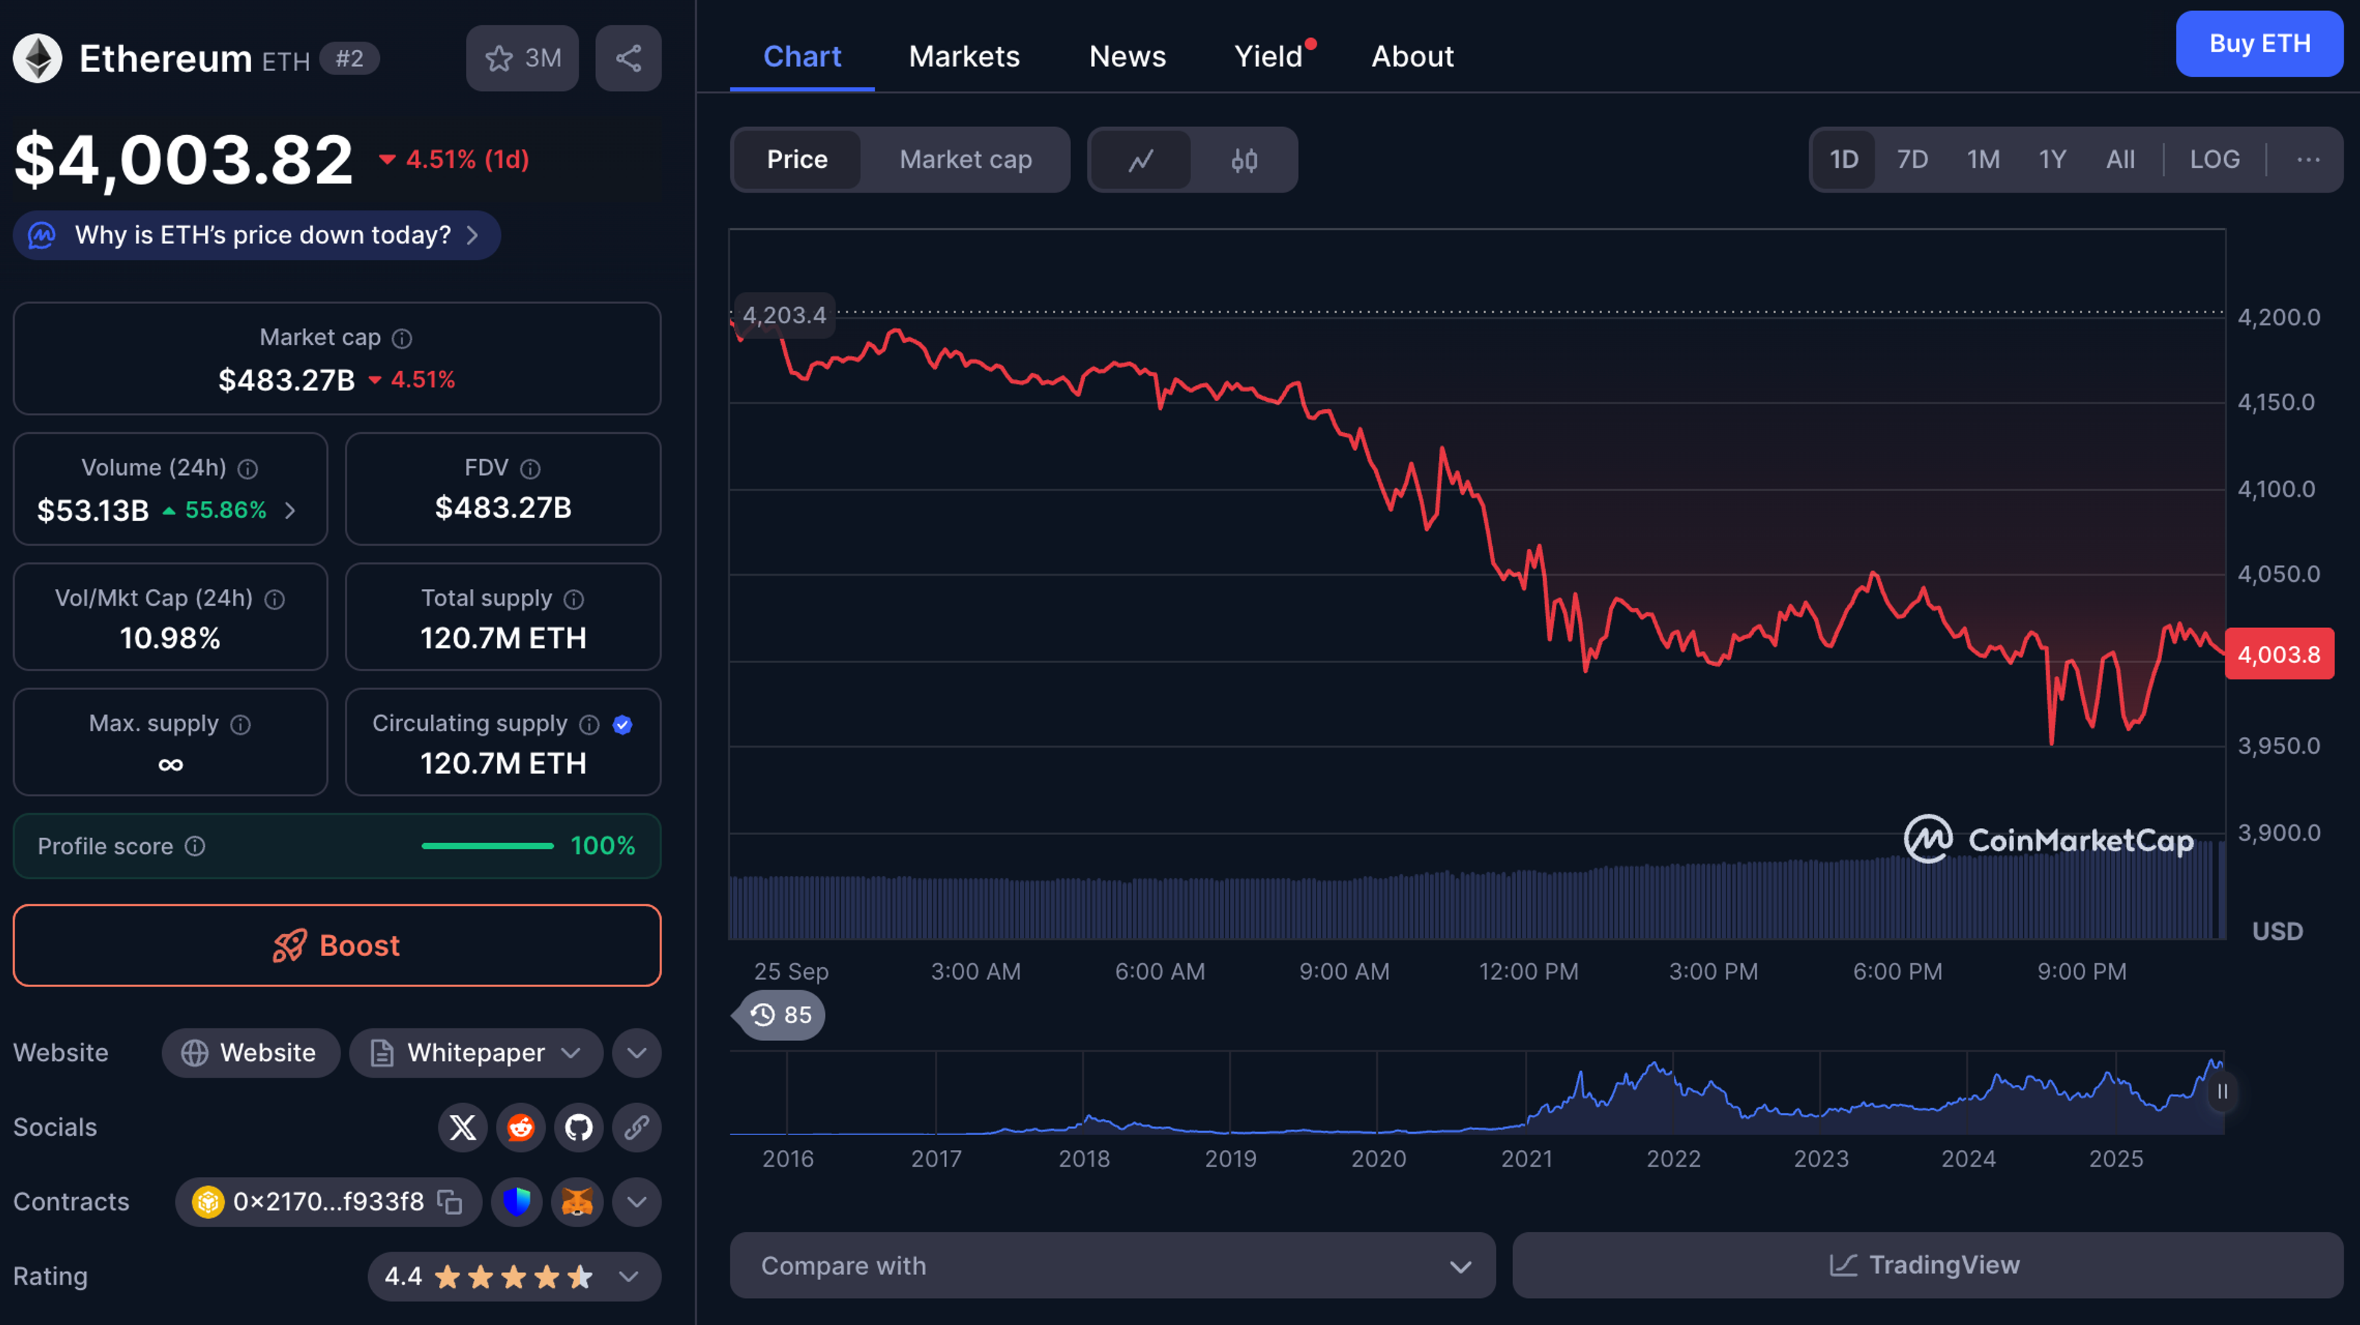Click the Market cap info icon
The height and width of the screenshot is (1325, 2360).
coord(402,338)
